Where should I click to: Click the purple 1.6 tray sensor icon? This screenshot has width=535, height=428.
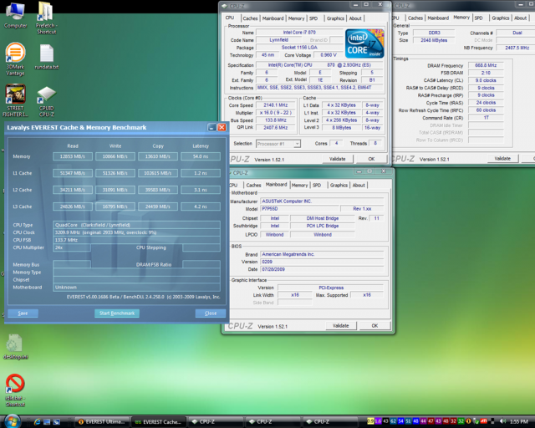point(378,421)
